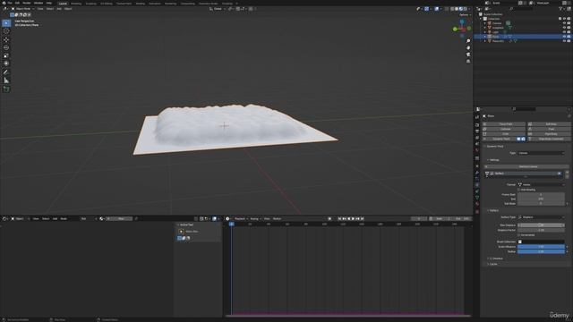Select the Select Box tool
This screenshot has height=322, width=573.
(x=6, y=23)
